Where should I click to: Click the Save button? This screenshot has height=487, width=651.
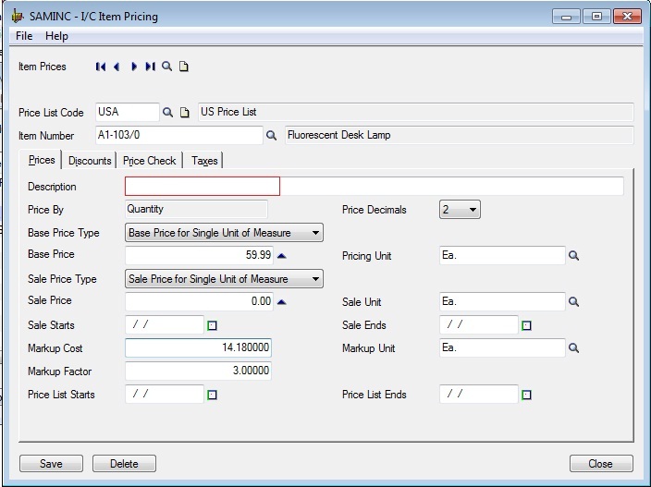coord(51,464)
